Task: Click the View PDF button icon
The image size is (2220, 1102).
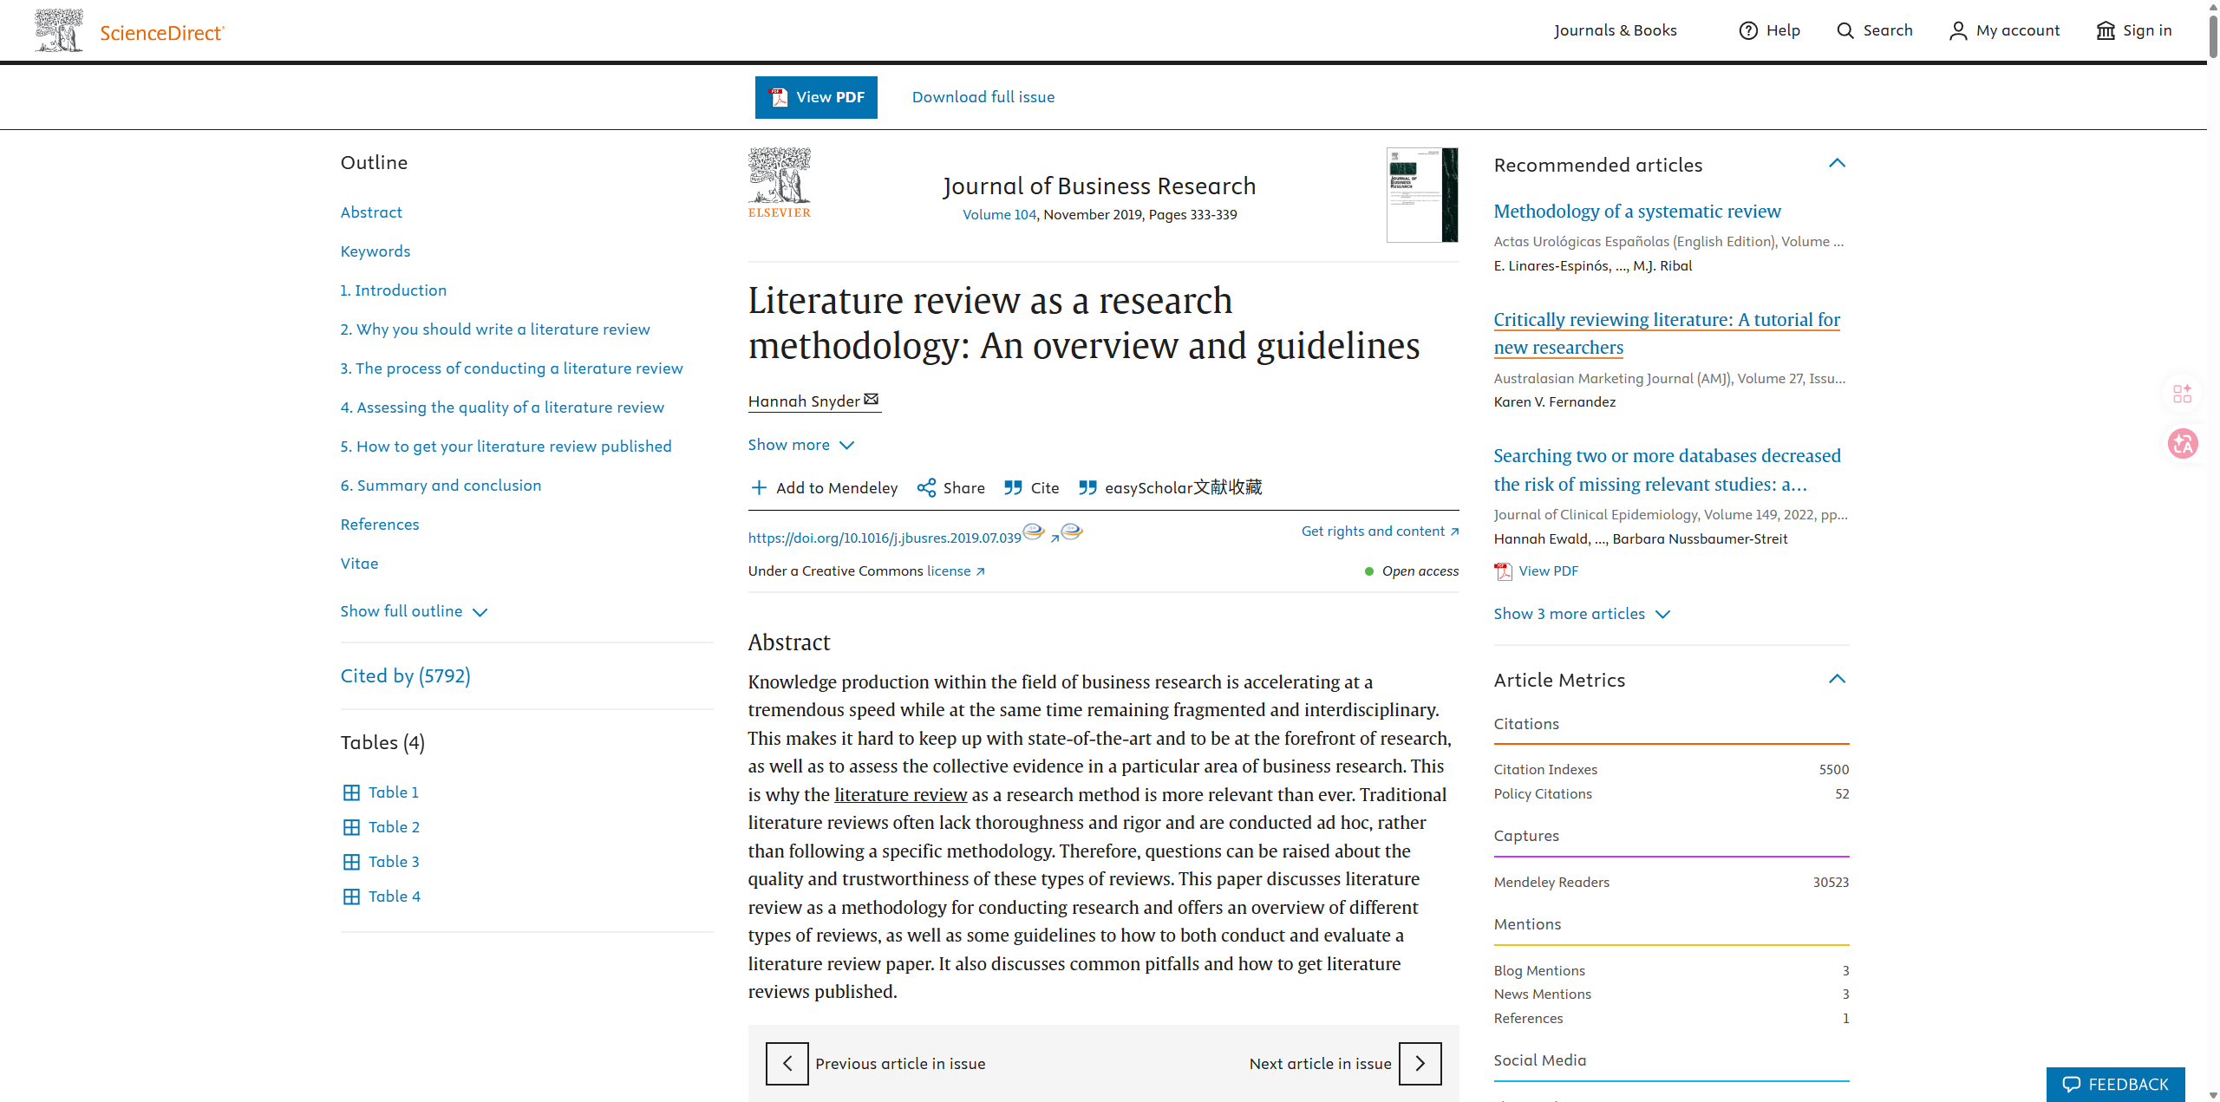Action: [779, 97]
